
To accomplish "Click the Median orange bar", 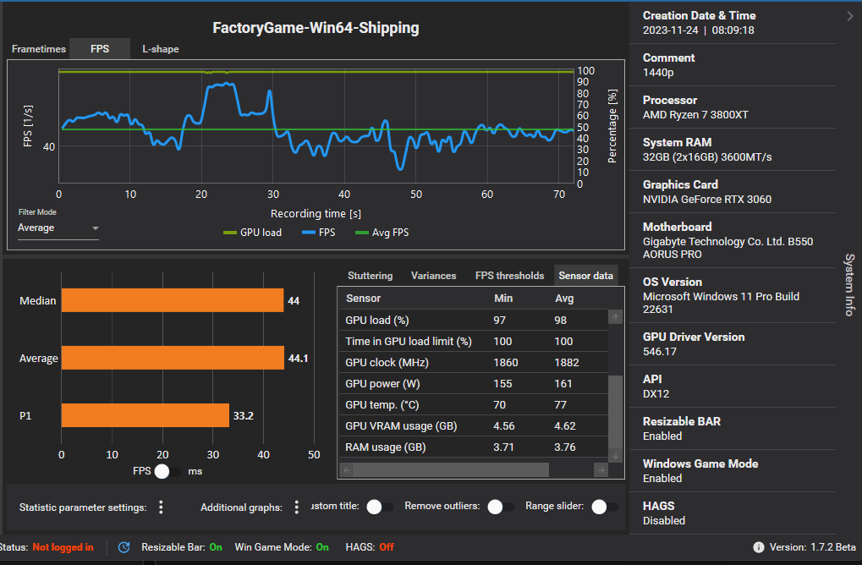I will coord(173,300).
